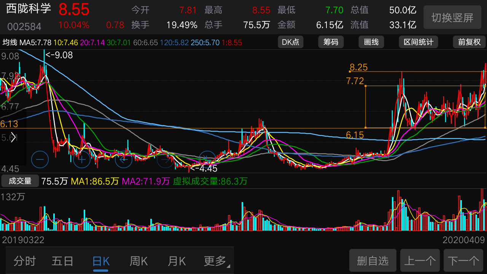Activate the 画线 drawing tool
This screenshot has height=274, width=487.
click(371, 42)
